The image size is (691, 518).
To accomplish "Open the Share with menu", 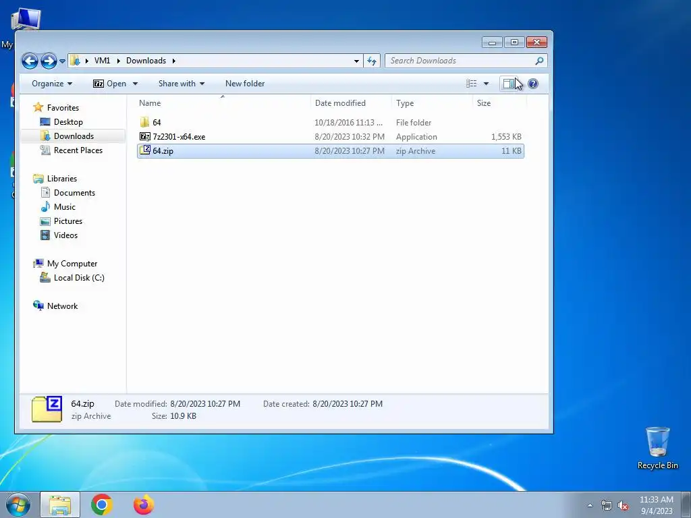I will pyautogui.click(x=181, y=84).
